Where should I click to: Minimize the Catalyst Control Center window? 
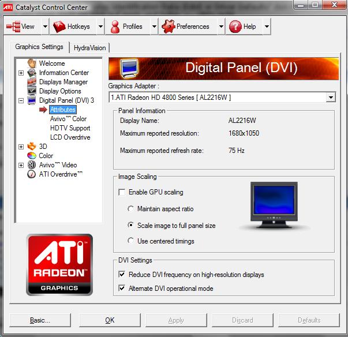[x=301, y=5]
